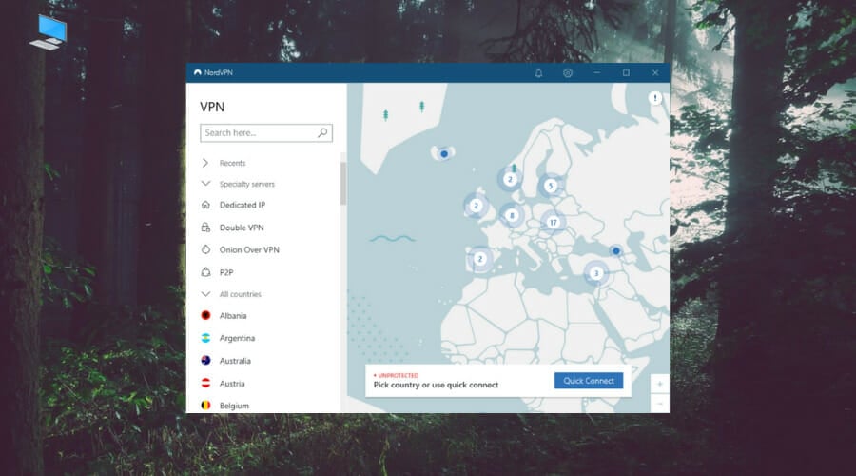856x476 pixels.
Task: Select the Georgia server pin near Caucasus
Action: 615,250
